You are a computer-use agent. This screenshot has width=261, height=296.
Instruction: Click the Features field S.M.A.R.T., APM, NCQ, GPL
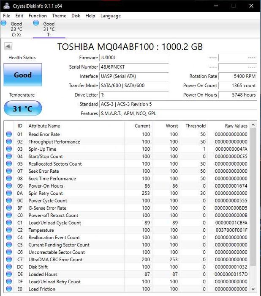178,113
